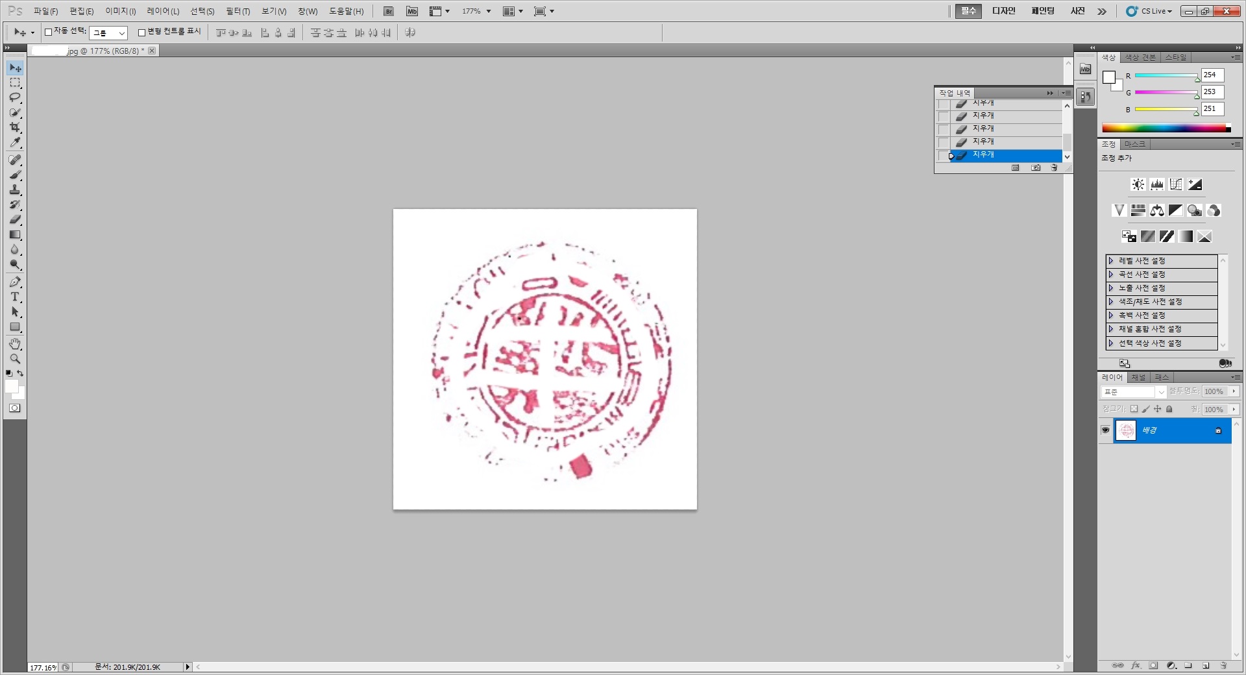Expand 색조/채도 사전 설정 presets

coord(1111,302)
